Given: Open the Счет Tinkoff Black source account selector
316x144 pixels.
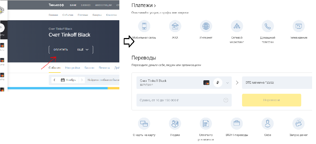Looking at the screenshot, I should click(x=184, y=83).
